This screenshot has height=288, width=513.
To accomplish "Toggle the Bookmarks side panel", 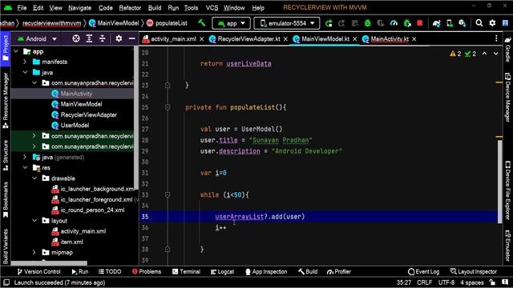I will pyautogui.click(x=6, y=199).
